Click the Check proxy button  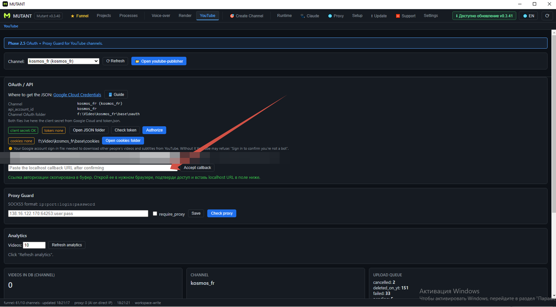[222, 213]
